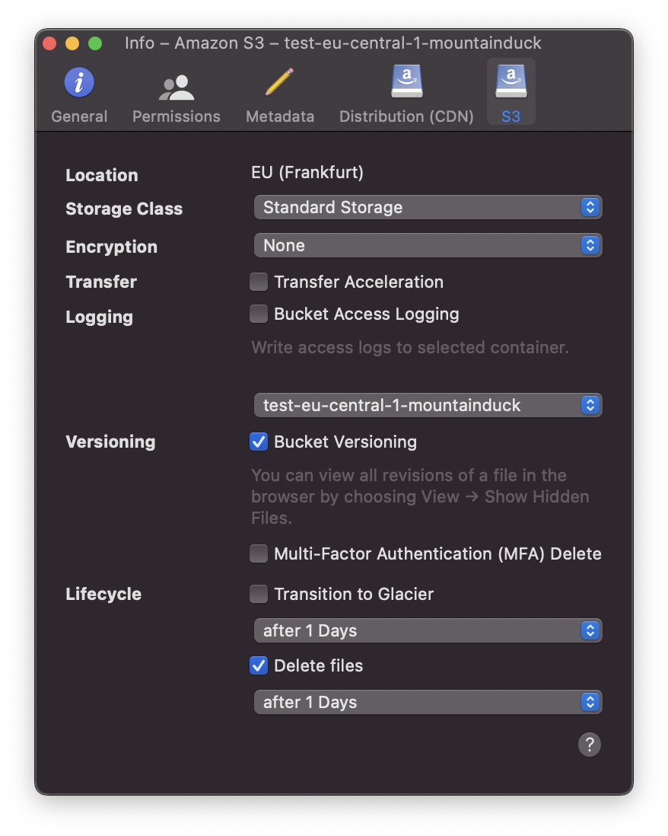The image size is (668, 836).
Task: Enable the Bucket Access Logging checkbox
Action: tap(259, 314)
